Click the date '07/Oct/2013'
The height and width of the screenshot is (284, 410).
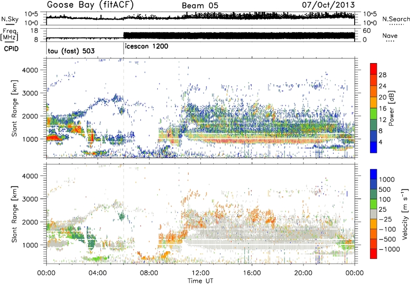[329, 5]
